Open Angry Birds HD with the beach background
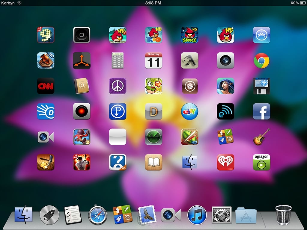Viewport: 307px width, 230px height. tap(118, 35)
